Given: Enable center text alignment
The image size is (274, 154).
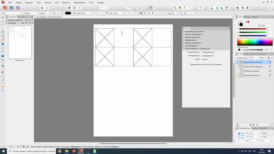Looking at the screenshot, I should point(145,13).
